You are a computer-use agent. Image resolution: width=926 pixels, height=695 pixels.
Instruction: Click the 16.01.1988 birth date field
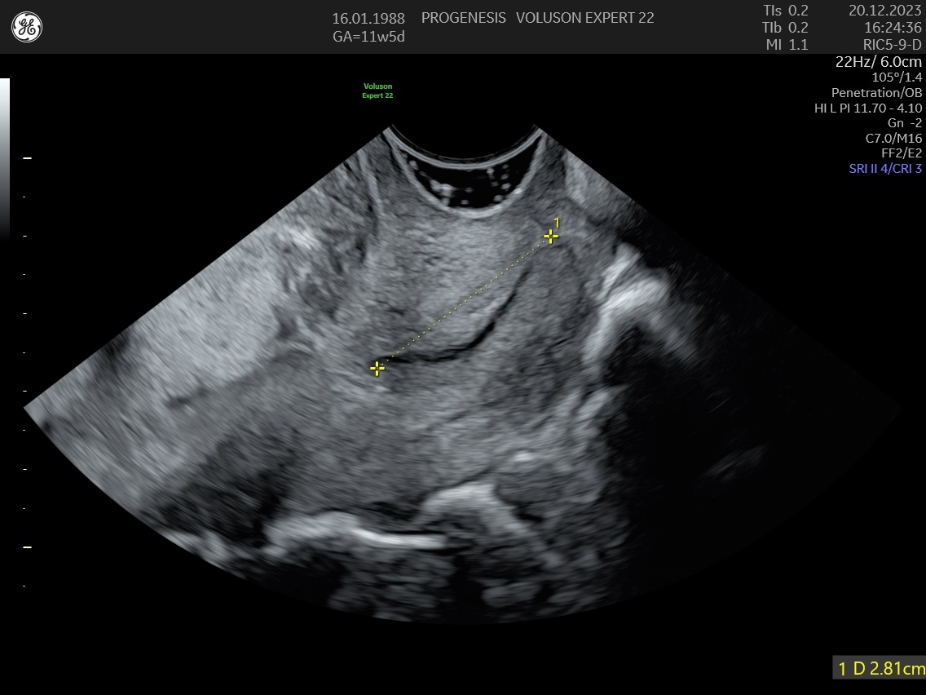368,18
